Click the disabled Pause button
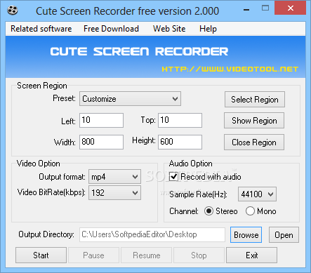This screenshot has width=311, height=273. click(x=93, y=255)
